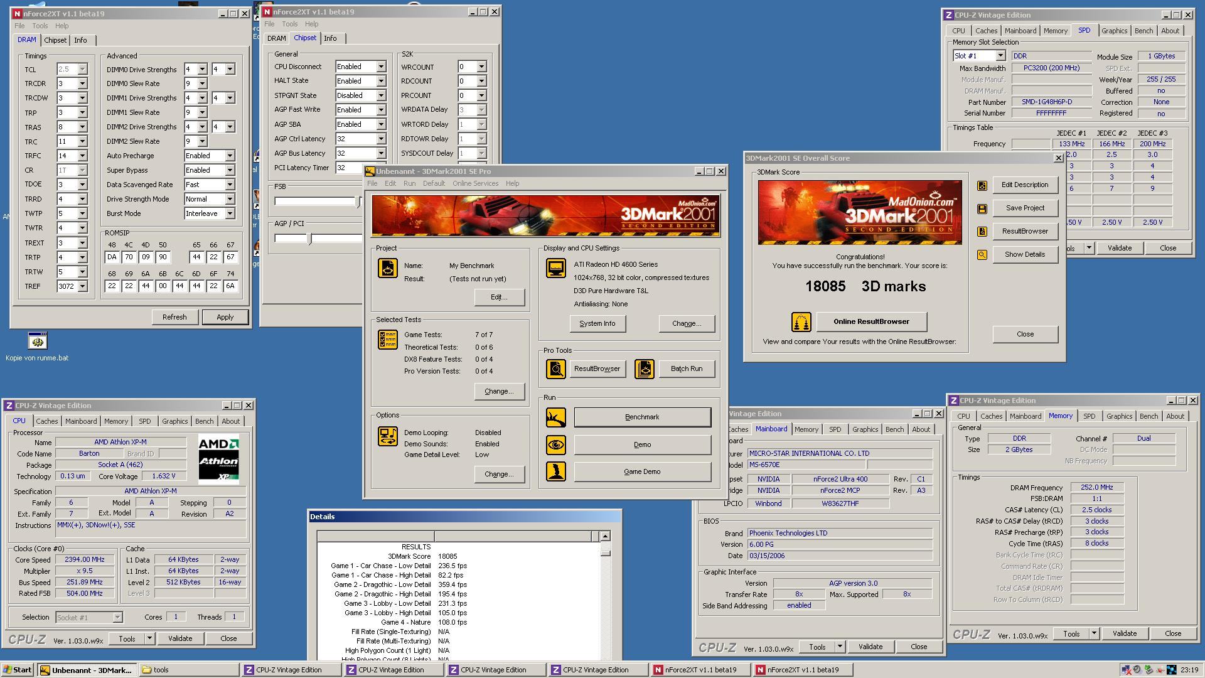Click Details list scrollbar up arrow
This screenshot has height=678, width=1205.
pos(605,536)
